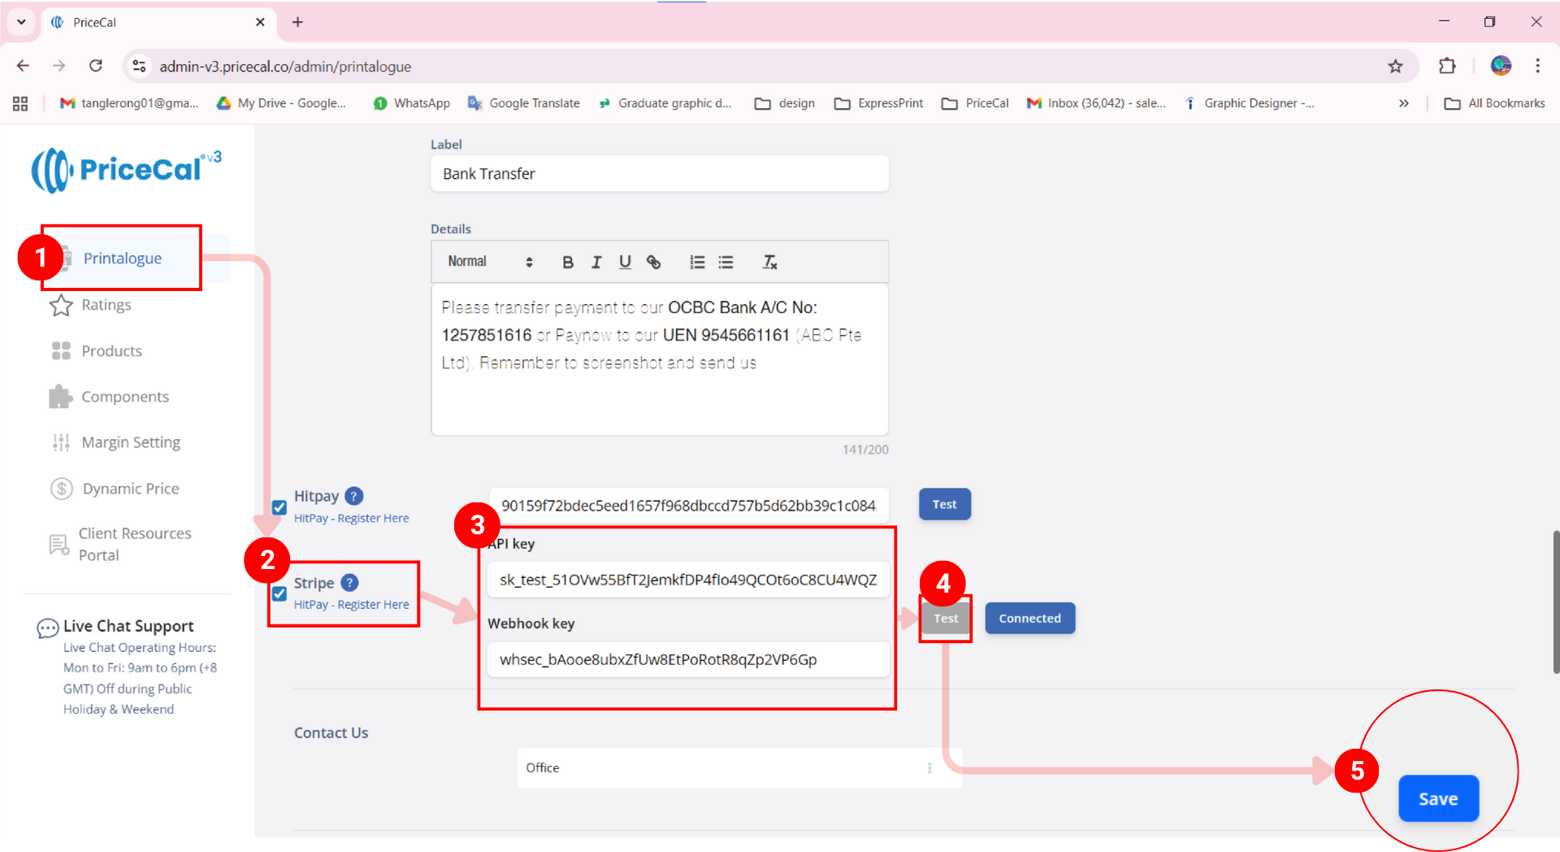Click the Stripe Webhook key input field
Viewport: 1560px width, 852px height.
[687, 659]
